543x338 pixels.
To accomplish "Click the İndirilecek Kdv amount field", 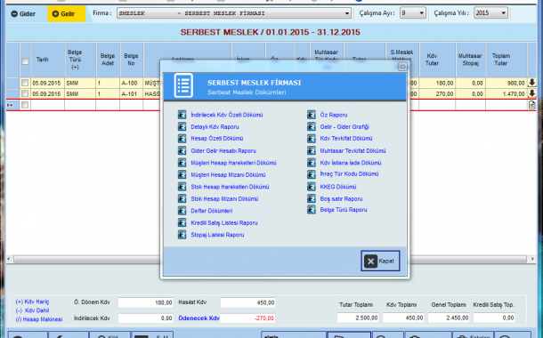I will [145, 318].
